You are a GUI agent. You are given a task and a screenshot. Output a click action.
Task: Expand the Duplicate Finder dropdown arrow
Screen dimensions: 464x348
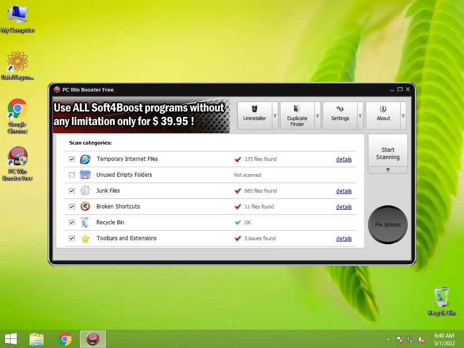[318, 116]
